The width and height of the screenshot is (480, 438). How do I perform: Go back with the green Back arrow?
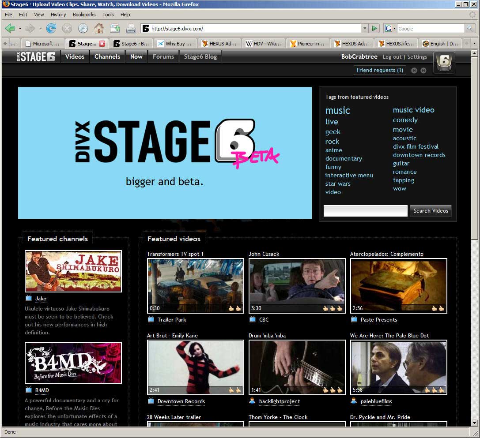coord(10,28)
